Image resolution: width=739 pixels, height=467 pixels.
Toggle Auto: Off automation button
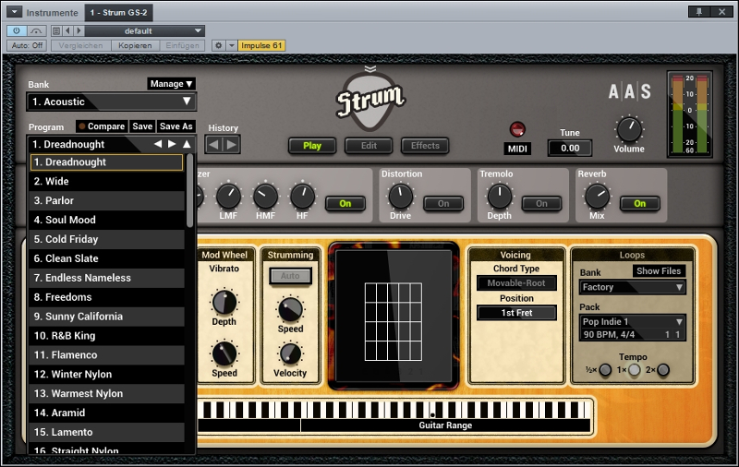click(27, 45)
